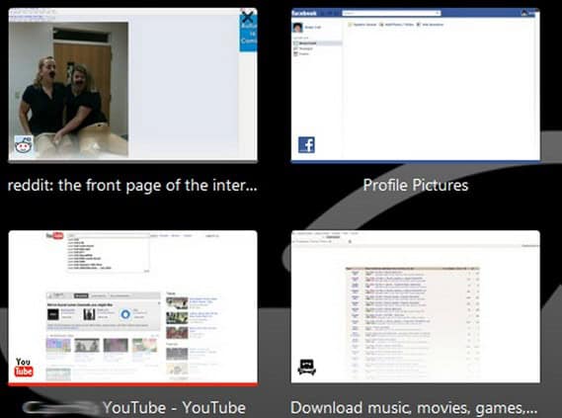The height and width of the screenshot is (418, 562).
Task: Close the reddit tile with the X
Action: point(248,17)
